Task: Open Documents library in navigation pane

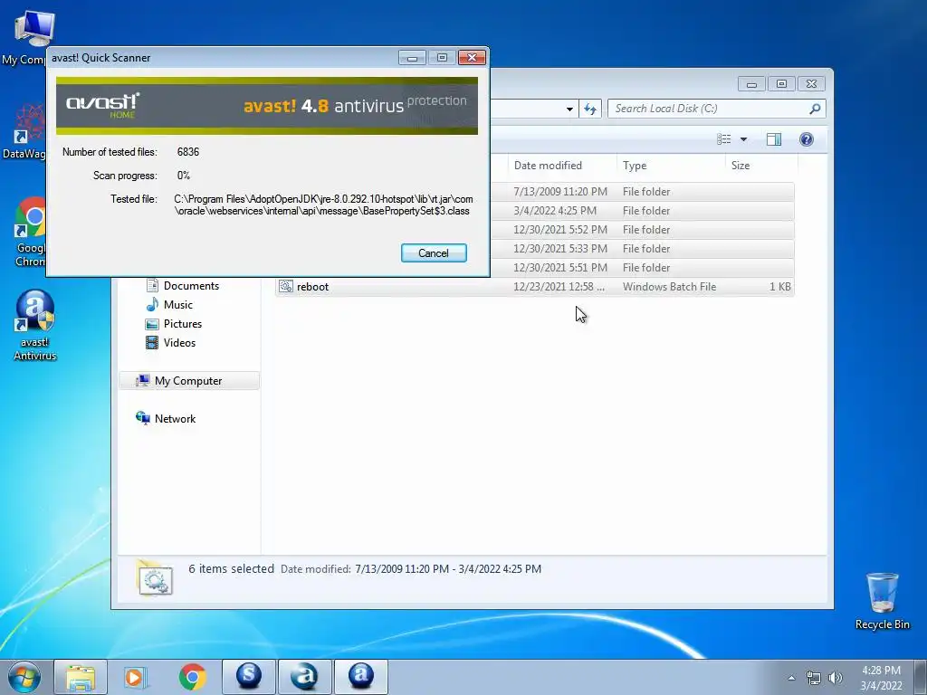Action: pyautogui.click(x=182, y=285)
